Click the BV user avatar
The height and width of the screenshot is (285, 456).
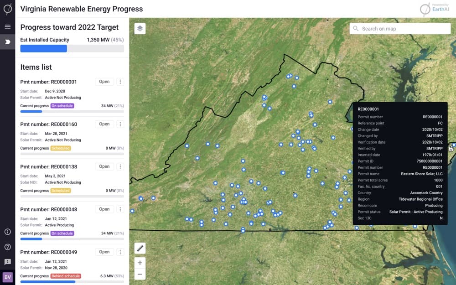pos(7,277)
